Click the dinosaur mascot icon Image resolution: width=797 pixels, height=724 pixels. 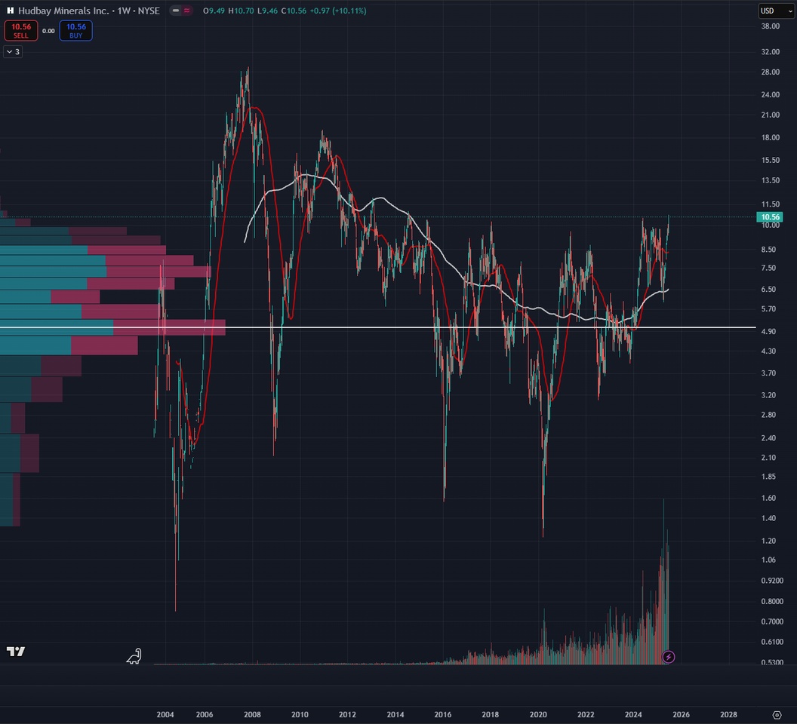click(134, 656)
